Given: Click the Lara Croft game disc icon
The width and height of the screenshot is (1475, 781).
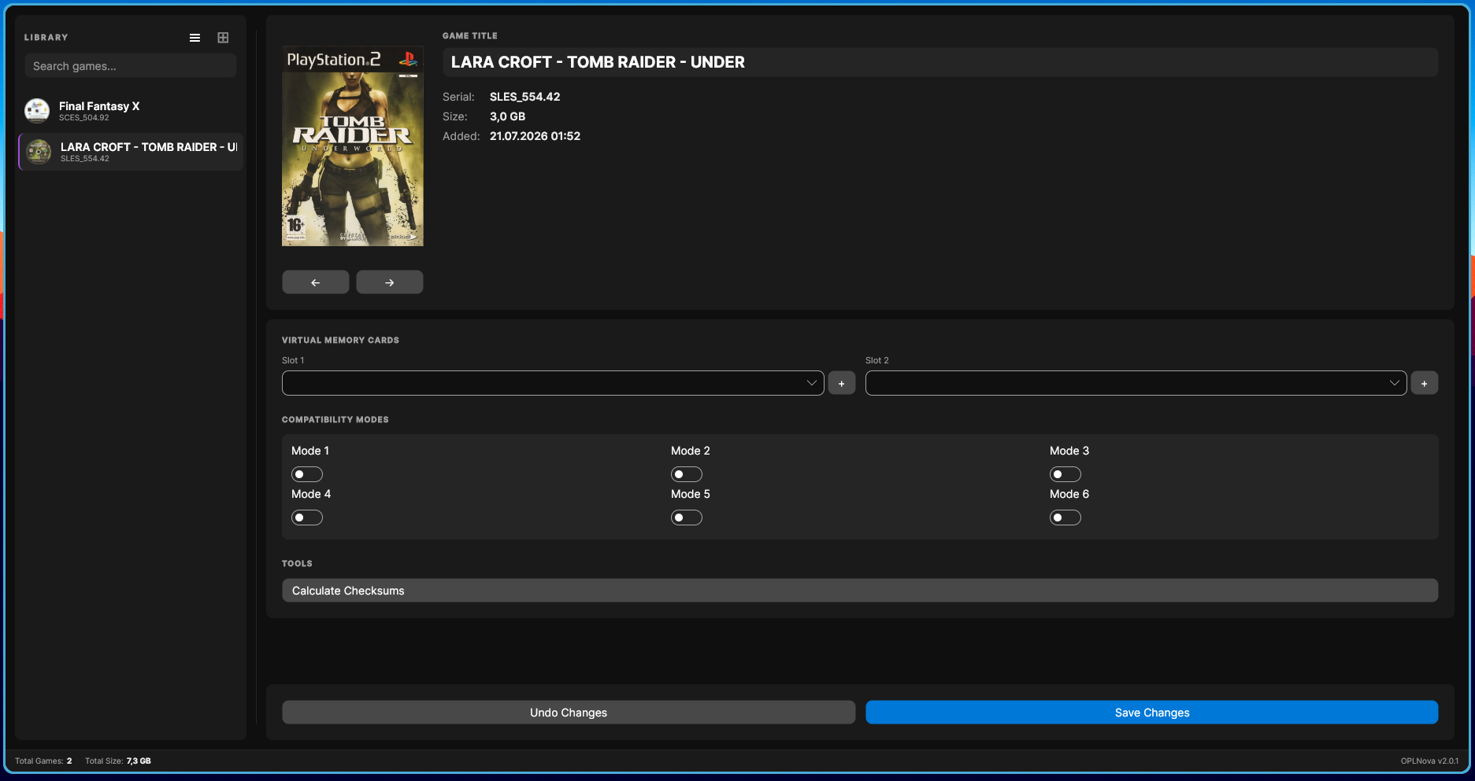Looking at the screenshot, I should click(x=39, y=152).
